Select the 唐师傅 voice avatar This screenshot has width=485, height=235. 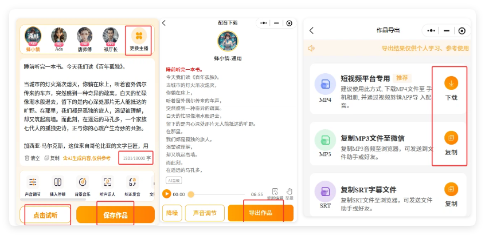coord(84,36)
